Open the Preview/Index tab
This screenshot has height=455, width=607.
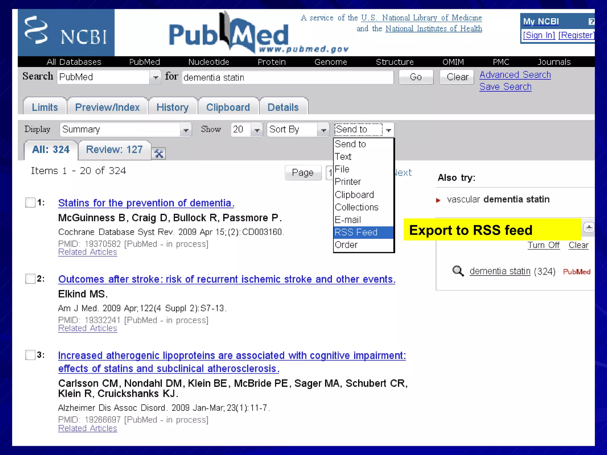(x=107, y=107)
